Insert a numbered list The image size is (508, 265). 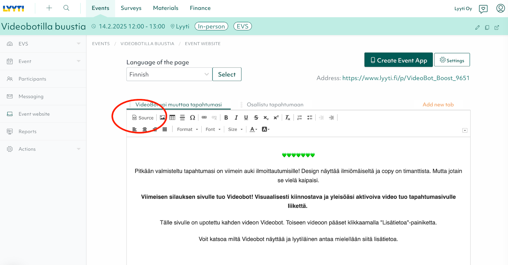(x=299, y=117)
